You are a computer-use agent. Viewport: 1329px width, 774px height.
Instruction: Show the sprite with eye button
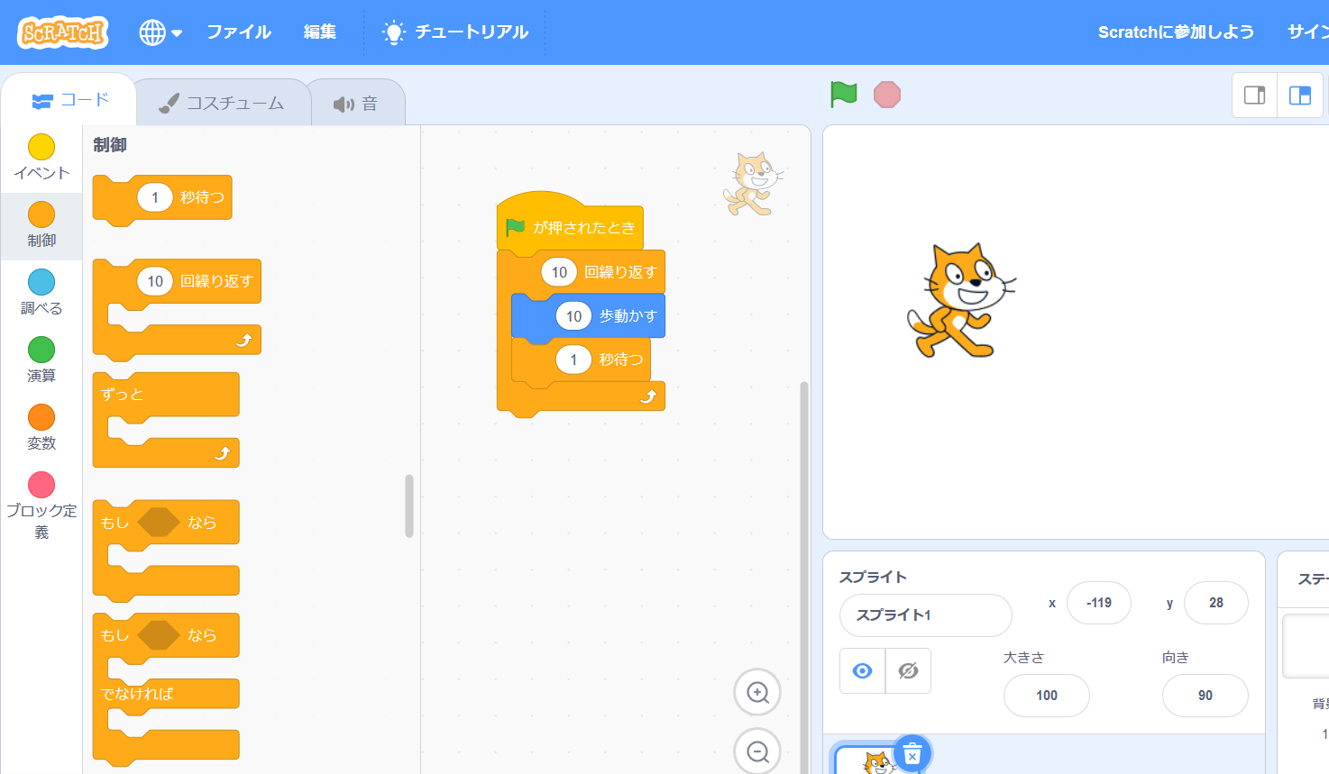[862, 670]
